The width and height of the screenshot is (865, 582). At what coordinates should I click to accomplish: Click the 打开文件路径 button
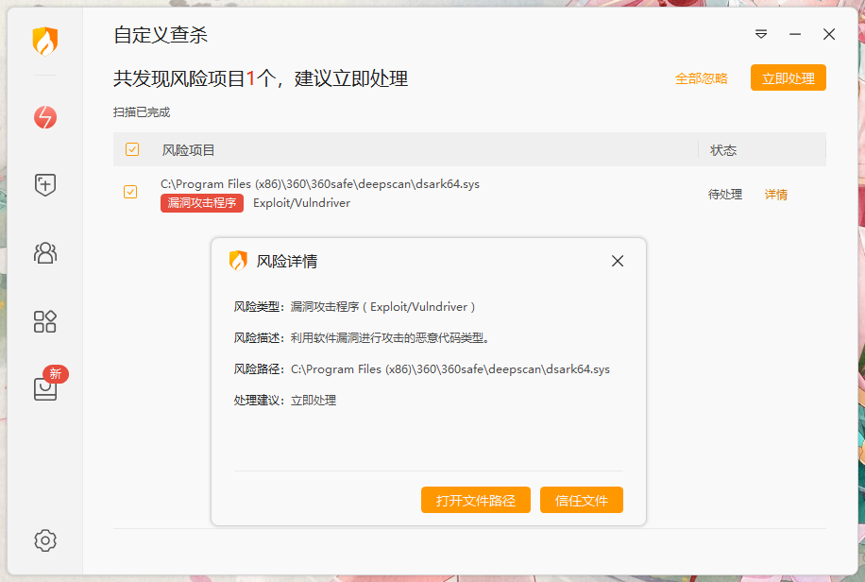tap(476, 501)
